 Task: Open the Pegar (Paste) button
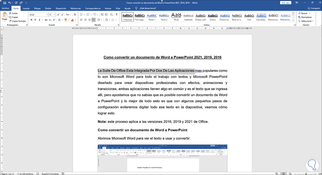pos(5,16)
